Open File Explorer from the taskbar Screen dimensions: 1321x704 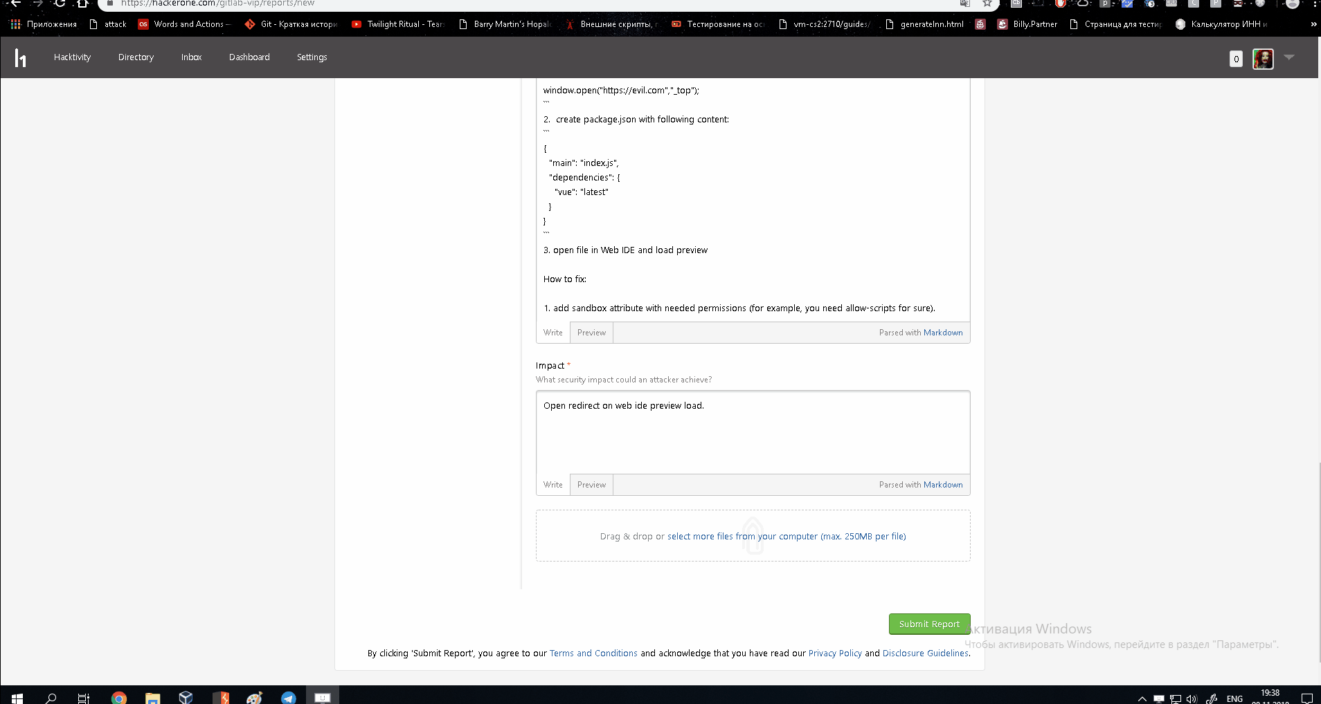[x=152, y=697]
